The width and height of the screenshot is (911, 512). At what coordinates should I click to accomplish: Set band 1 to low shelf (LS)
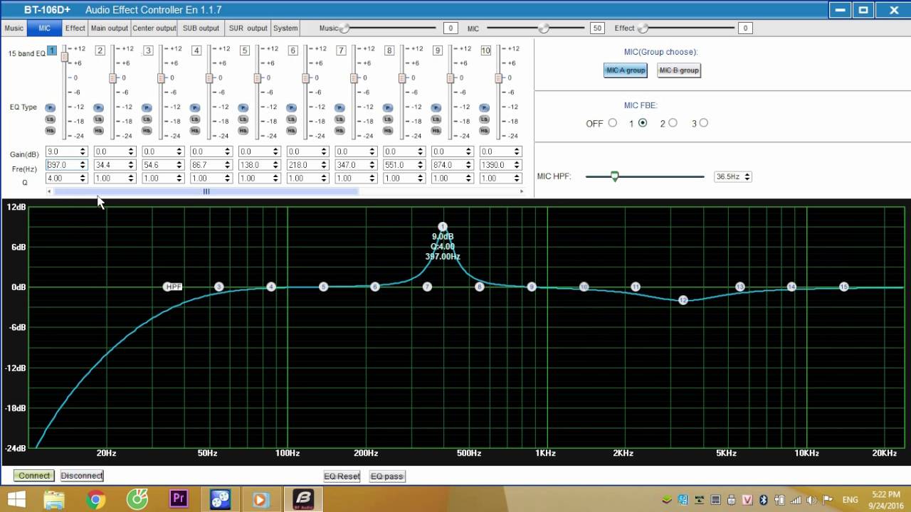(x=50, y=119)
